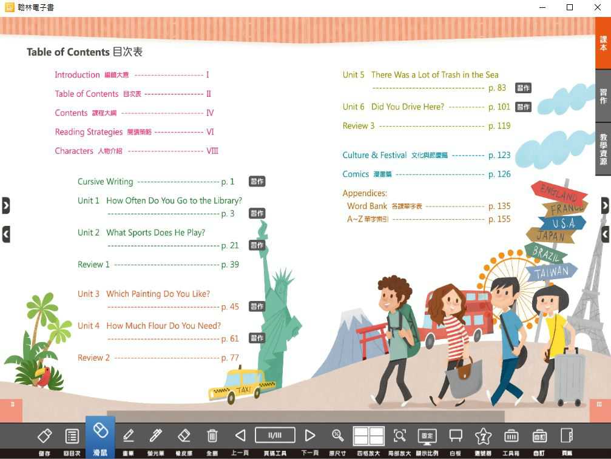Click the 顯示比例 display ratio icon
This screenshot has width=611, height=459.
click(x=427, y=437)
